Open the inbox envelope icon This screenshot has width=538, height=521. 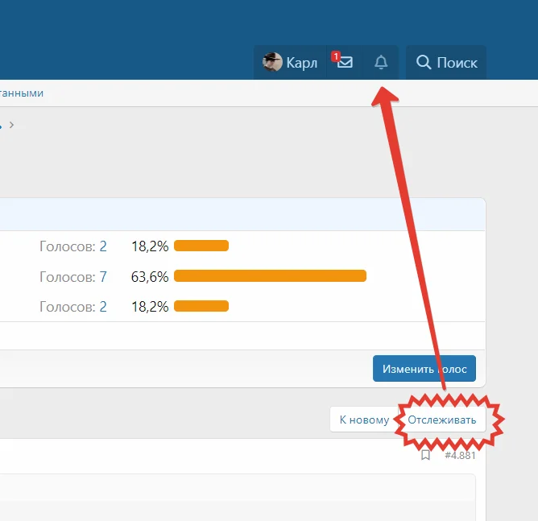click(x=345, y=63)
